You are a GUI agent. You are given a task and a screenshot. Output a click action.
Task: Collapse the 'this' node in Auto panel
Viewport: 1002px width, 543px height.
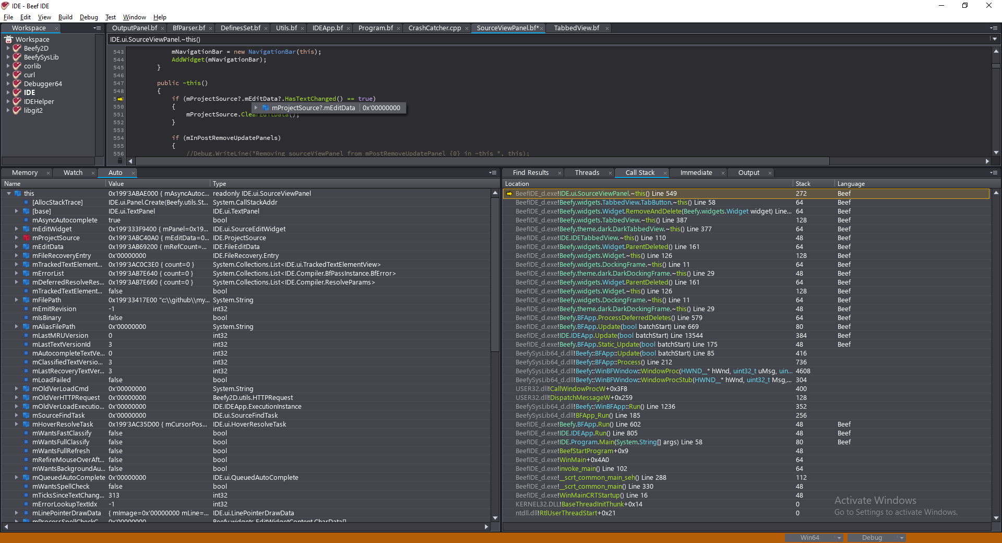[x=8, y=193]
